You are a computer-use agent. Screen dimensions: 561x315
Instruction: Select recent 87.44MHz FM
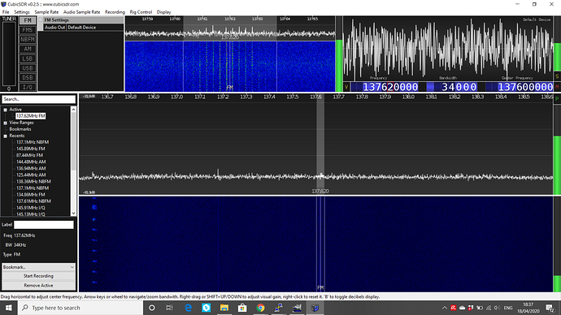click(x=29, y=155)
